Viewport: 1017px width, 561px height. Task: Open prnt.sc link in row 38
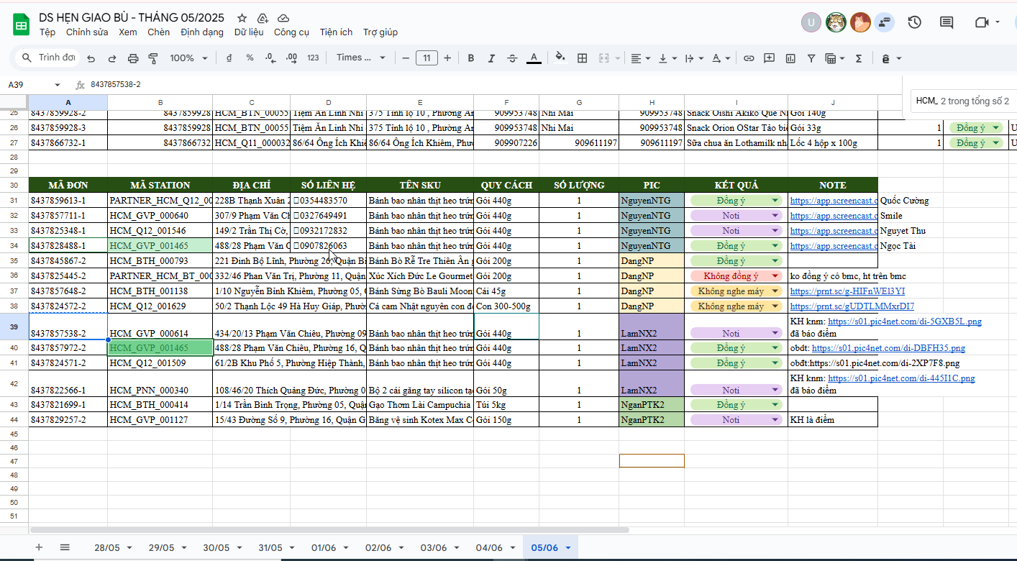coord(852,306)
